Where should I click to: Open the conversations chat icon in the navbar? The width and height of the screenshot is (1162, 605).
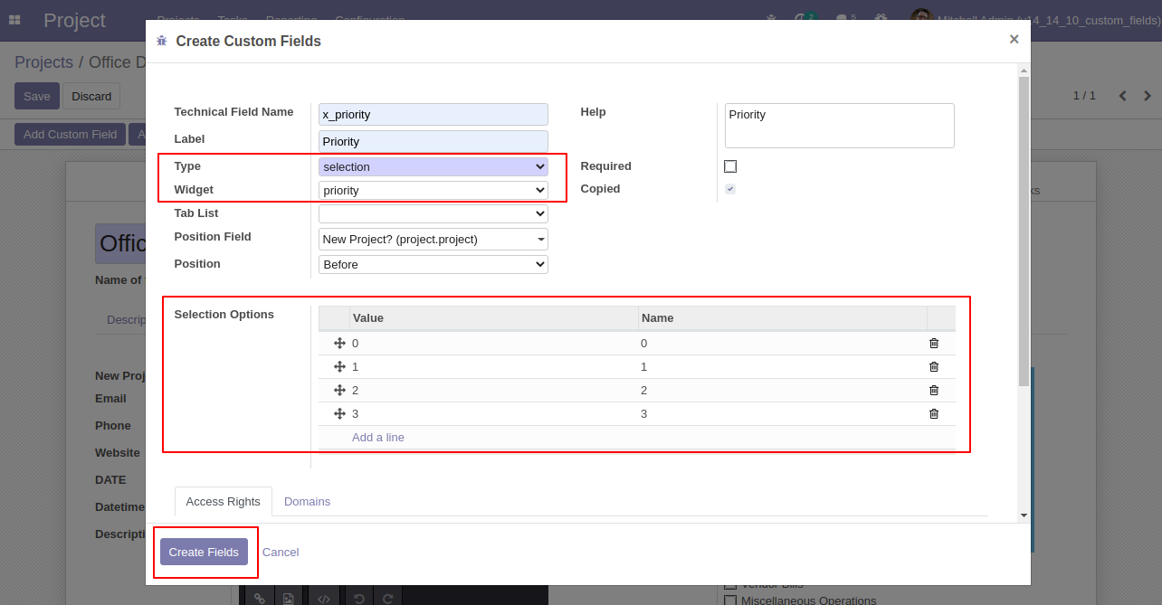pyautogui.click(x=843, y=18)
